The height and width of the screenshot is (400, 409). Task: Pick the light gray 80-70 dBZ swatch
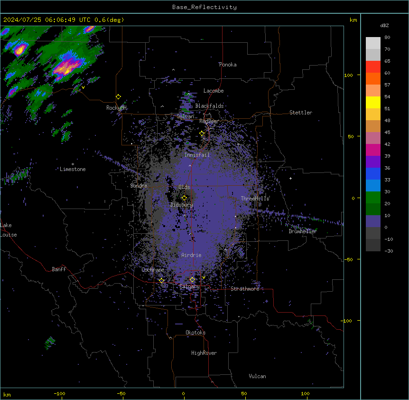373,43
